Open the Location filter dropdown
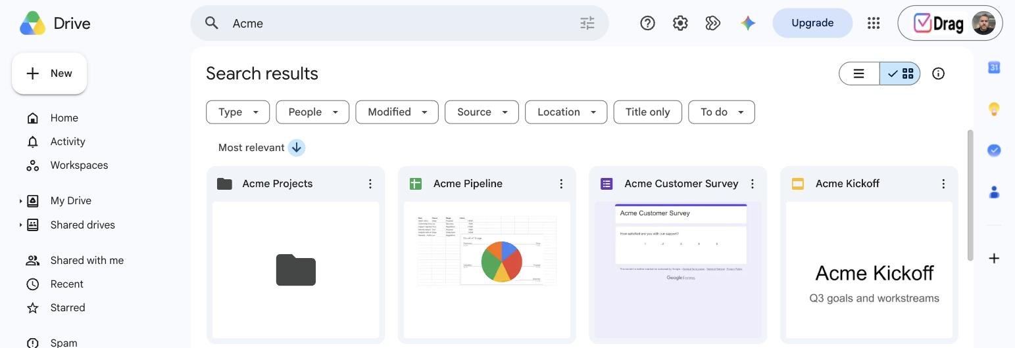This screenshot has width=1015, height=348. 566,112
